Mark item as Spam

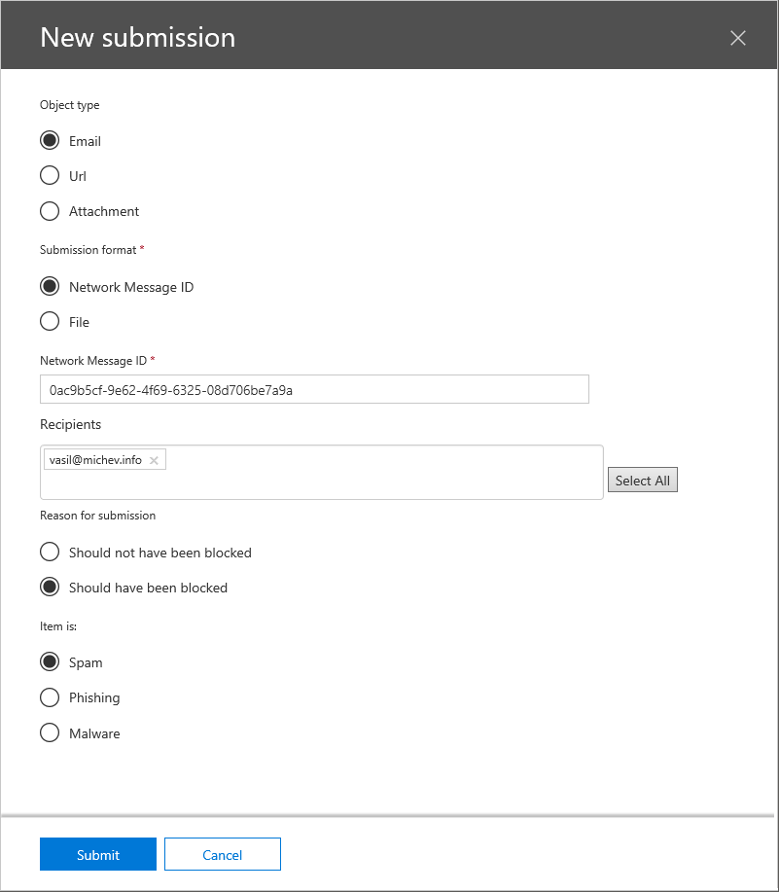click(50, 662)
